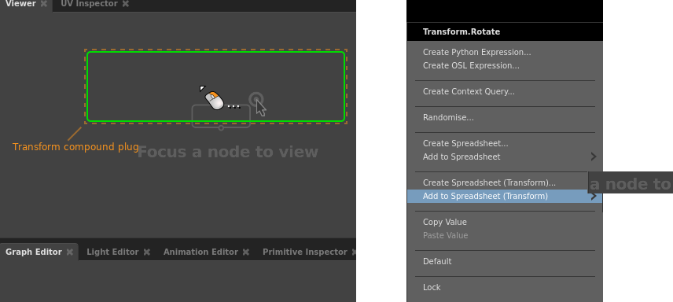
Task: Switch to the Animation Editor tab
Action: (200, 252)
